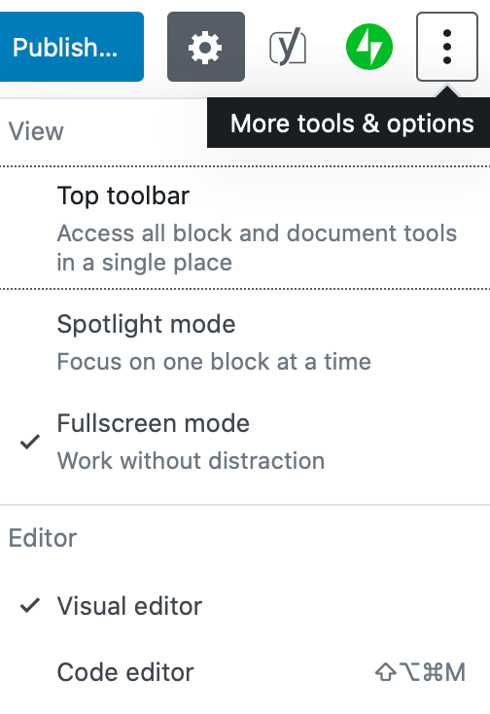Enable the Top toolbar option
The width and height of the screenshot is (490, 714).
click(x=245, y=228)
